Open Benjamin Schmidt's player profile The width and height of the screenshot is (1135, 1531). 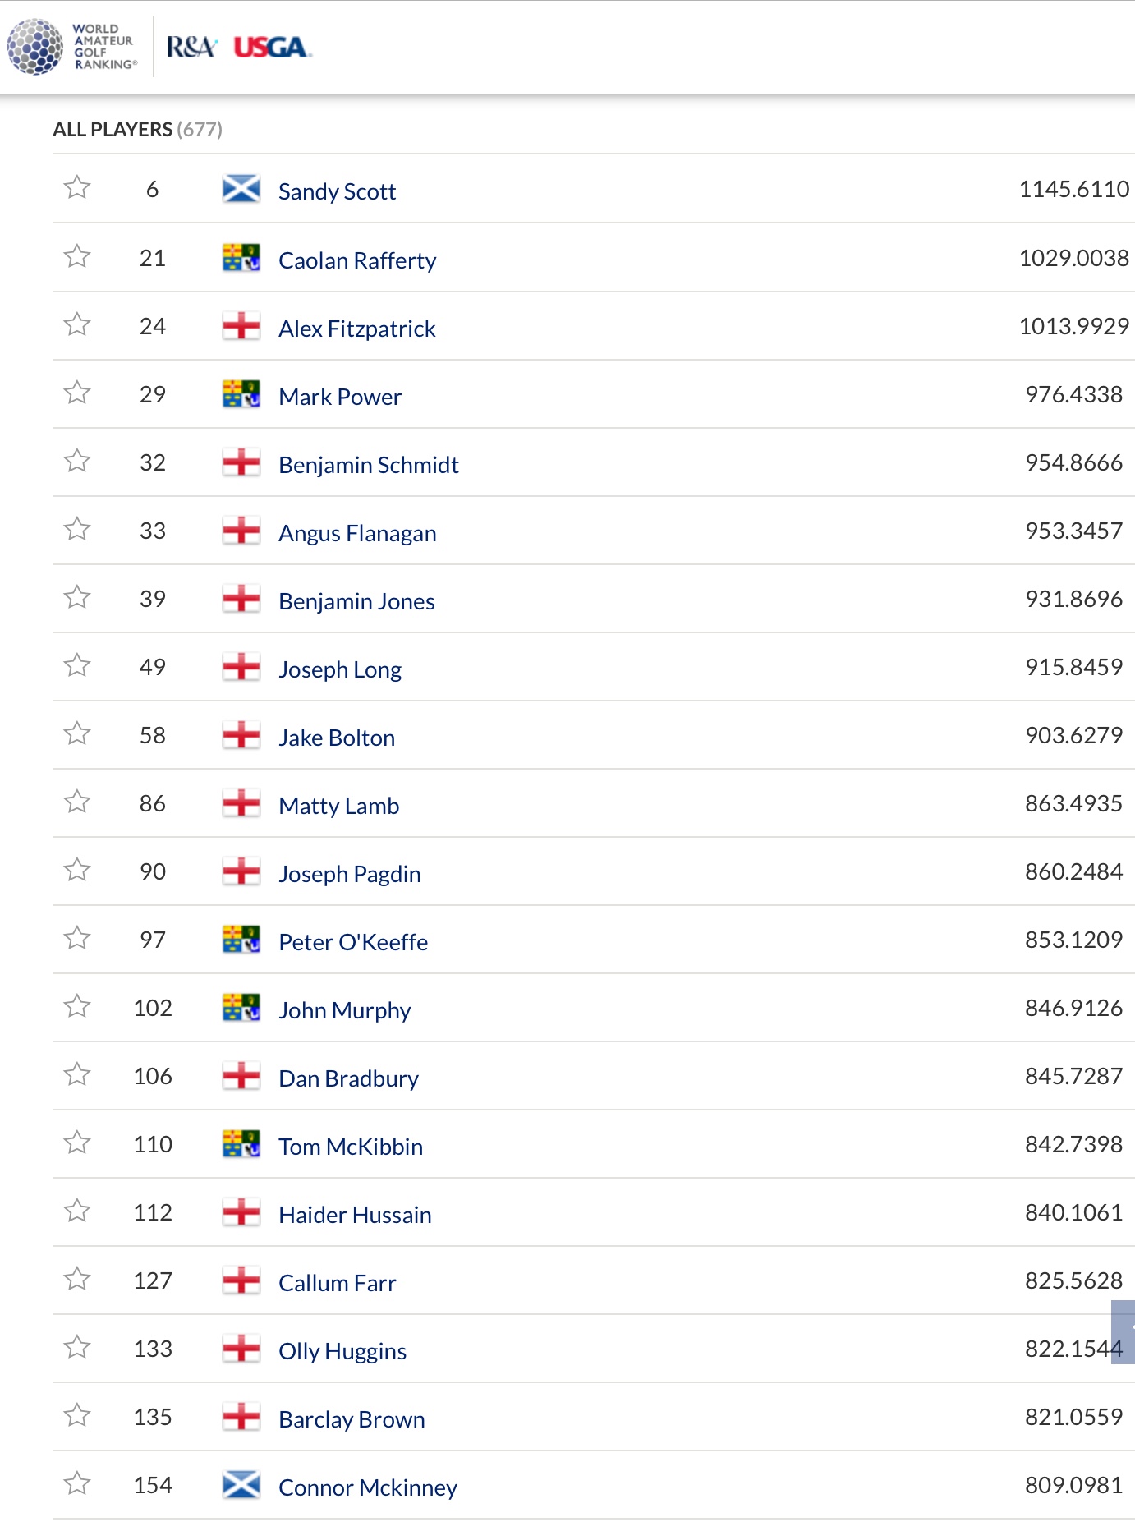tap(369, 465)
